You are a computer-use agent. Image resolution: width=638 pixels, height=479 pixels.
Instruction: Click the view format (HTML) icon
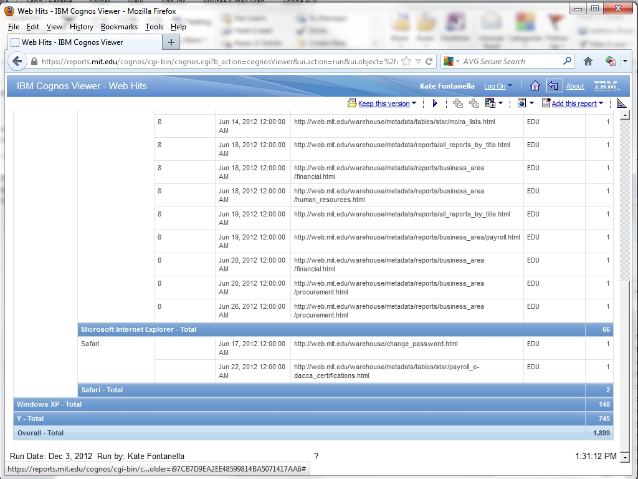[x=522, y=104]
